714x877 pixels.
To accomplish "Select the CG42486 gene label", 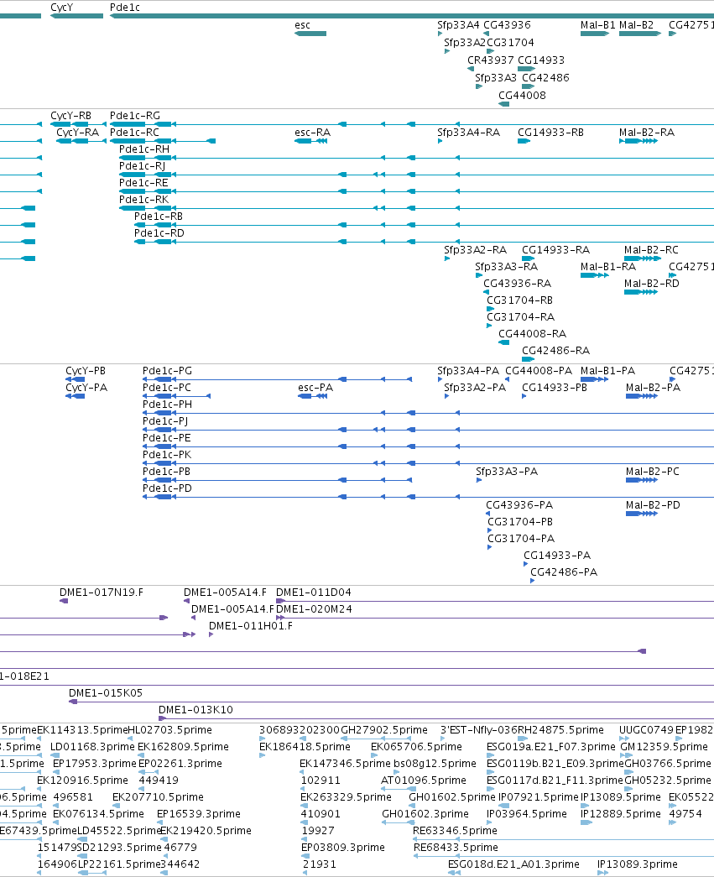I will [x=545, y=78].
